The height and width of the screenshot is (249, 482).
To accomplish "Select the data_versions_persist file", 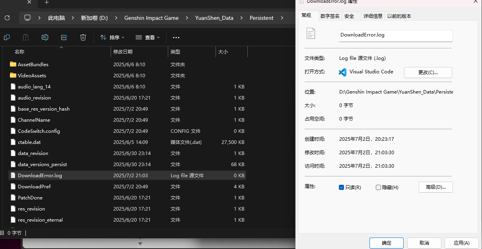I will point(127,164).
